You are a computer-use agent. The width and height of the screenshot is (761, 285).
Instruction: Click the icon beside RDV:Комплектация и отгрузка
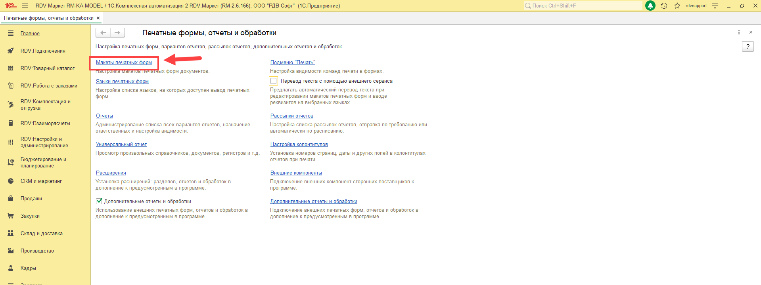click(x=11, y=104)
